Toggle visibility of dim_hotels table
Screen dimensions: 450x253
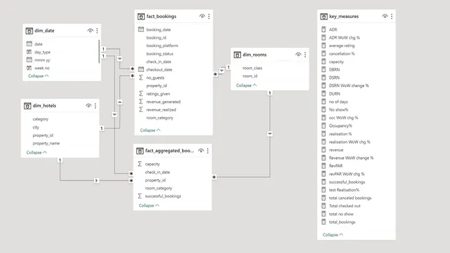[x=89, y=106]
